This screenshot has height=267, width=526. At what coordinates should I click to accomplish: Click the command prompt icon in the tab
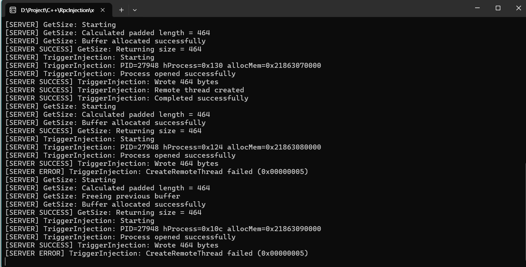click(13, 10)
